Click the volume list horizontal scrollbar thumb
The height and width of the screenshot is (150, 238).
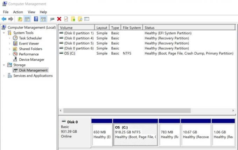[127, 110]
